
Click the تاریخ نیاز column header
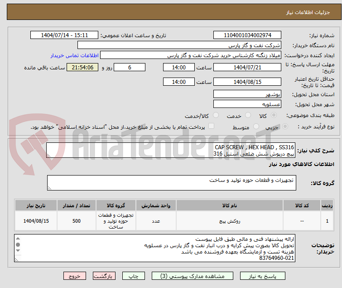(36, 205)
